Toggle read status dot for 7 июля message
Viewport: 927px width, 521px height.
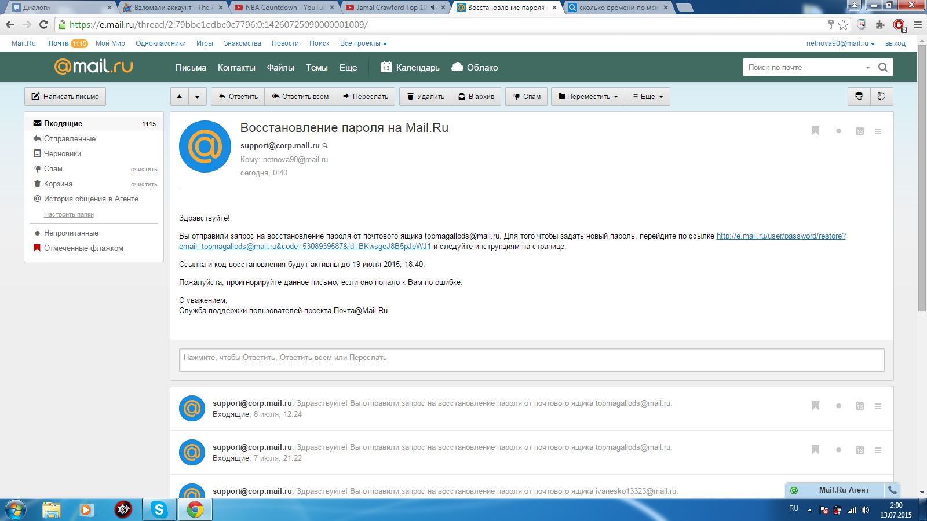coord(838,450)
